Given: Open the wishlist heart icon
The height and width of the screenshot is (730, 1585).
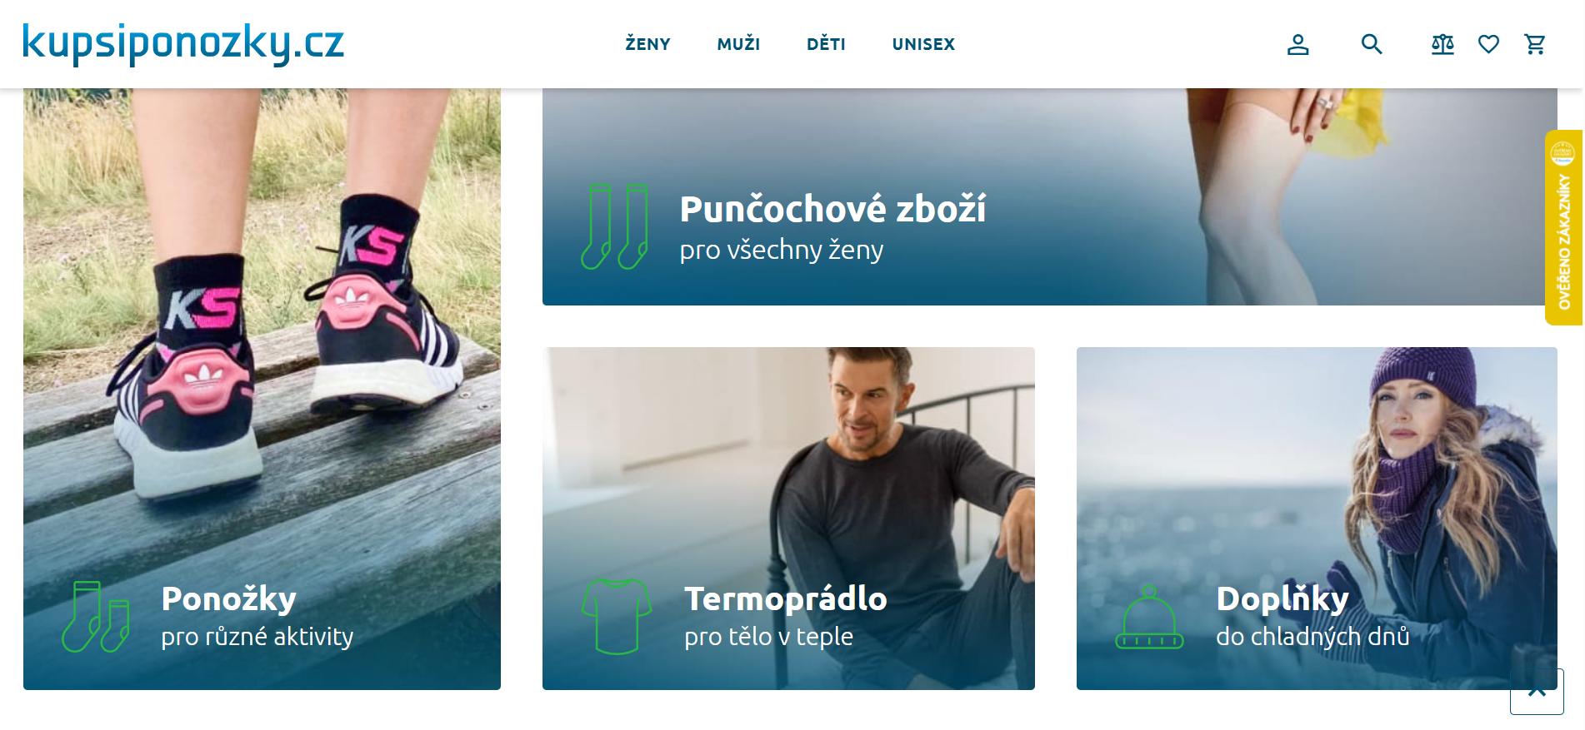Looking at the screenshot, I should click(1488, 44).
